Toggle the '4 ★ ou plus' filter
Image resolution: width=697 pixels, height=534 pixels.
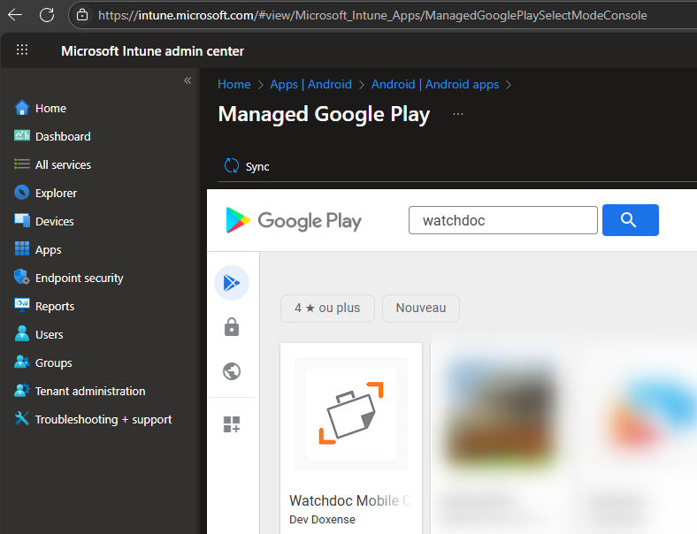(x=327, y=308)
